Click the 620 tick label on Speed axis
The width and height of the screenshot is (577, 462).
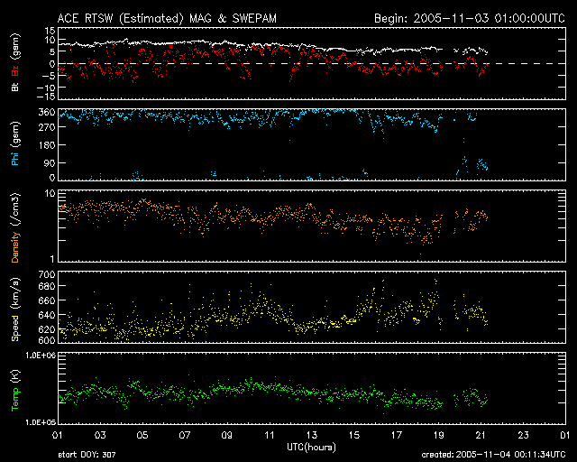tap(47, 329)
